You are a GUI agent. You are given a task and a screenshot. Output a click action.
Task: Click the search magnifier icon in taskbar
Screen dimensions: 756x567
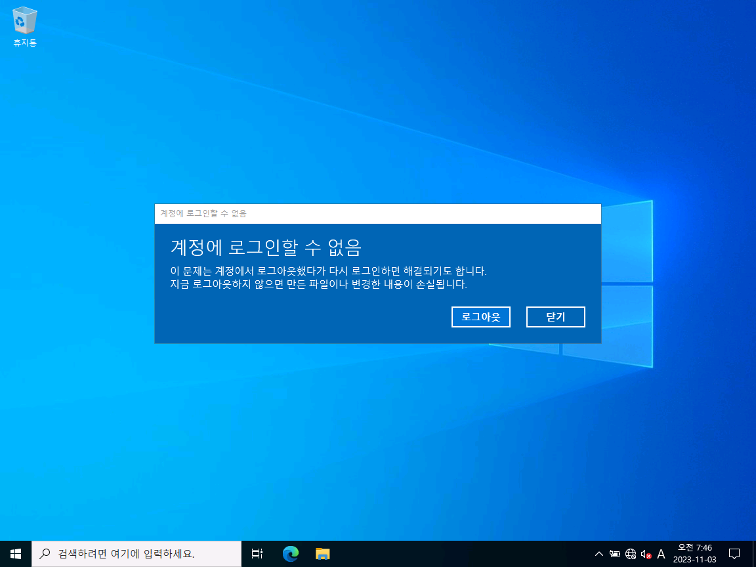tap(45, 554)
